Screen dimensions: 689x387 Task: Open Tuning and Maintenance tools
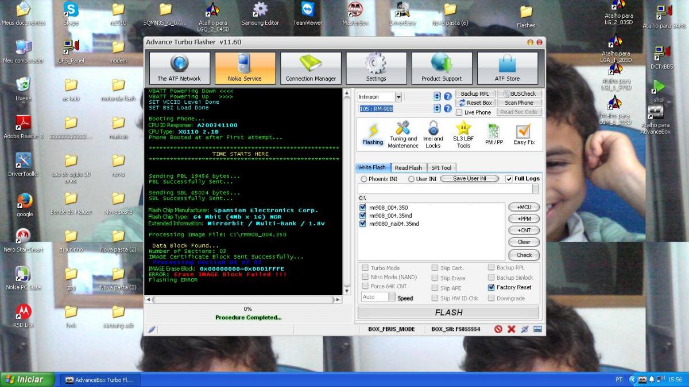403,135
